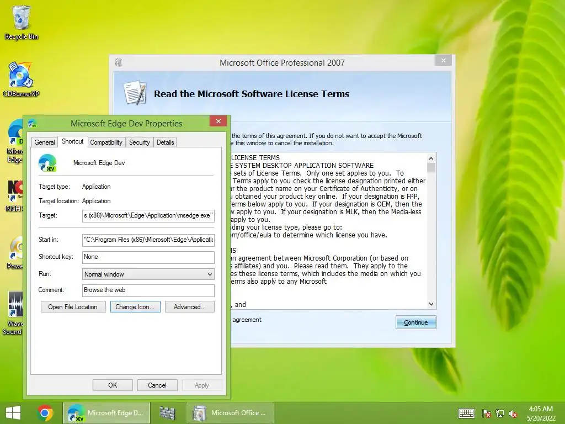The image size is (565, 424).
Task: Open Advanced shortcut options
Action: [x=190, y=307]
